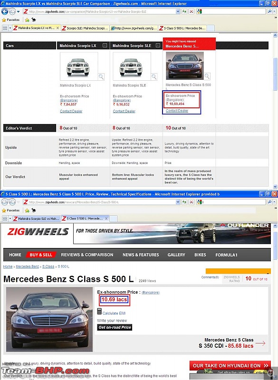Expand the top address bar dropdown
This screenshot has height=380, width=278.
pyautogui.click(x=178, y=11)
